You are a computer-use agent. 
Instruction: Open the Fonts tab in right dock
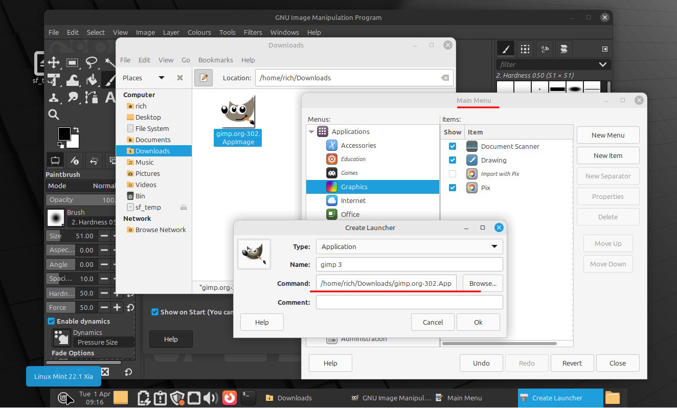(x=544, y=49)
